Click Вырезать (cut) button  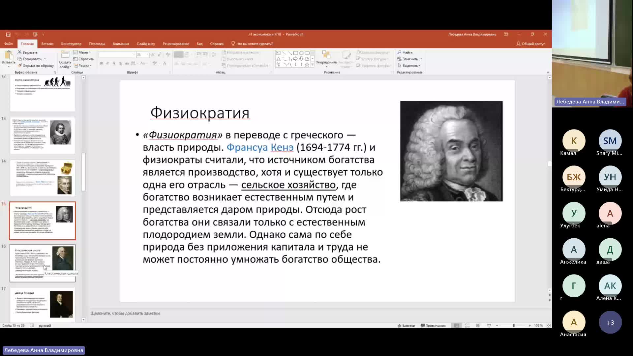pyautogui.click(x=28, y=52)
